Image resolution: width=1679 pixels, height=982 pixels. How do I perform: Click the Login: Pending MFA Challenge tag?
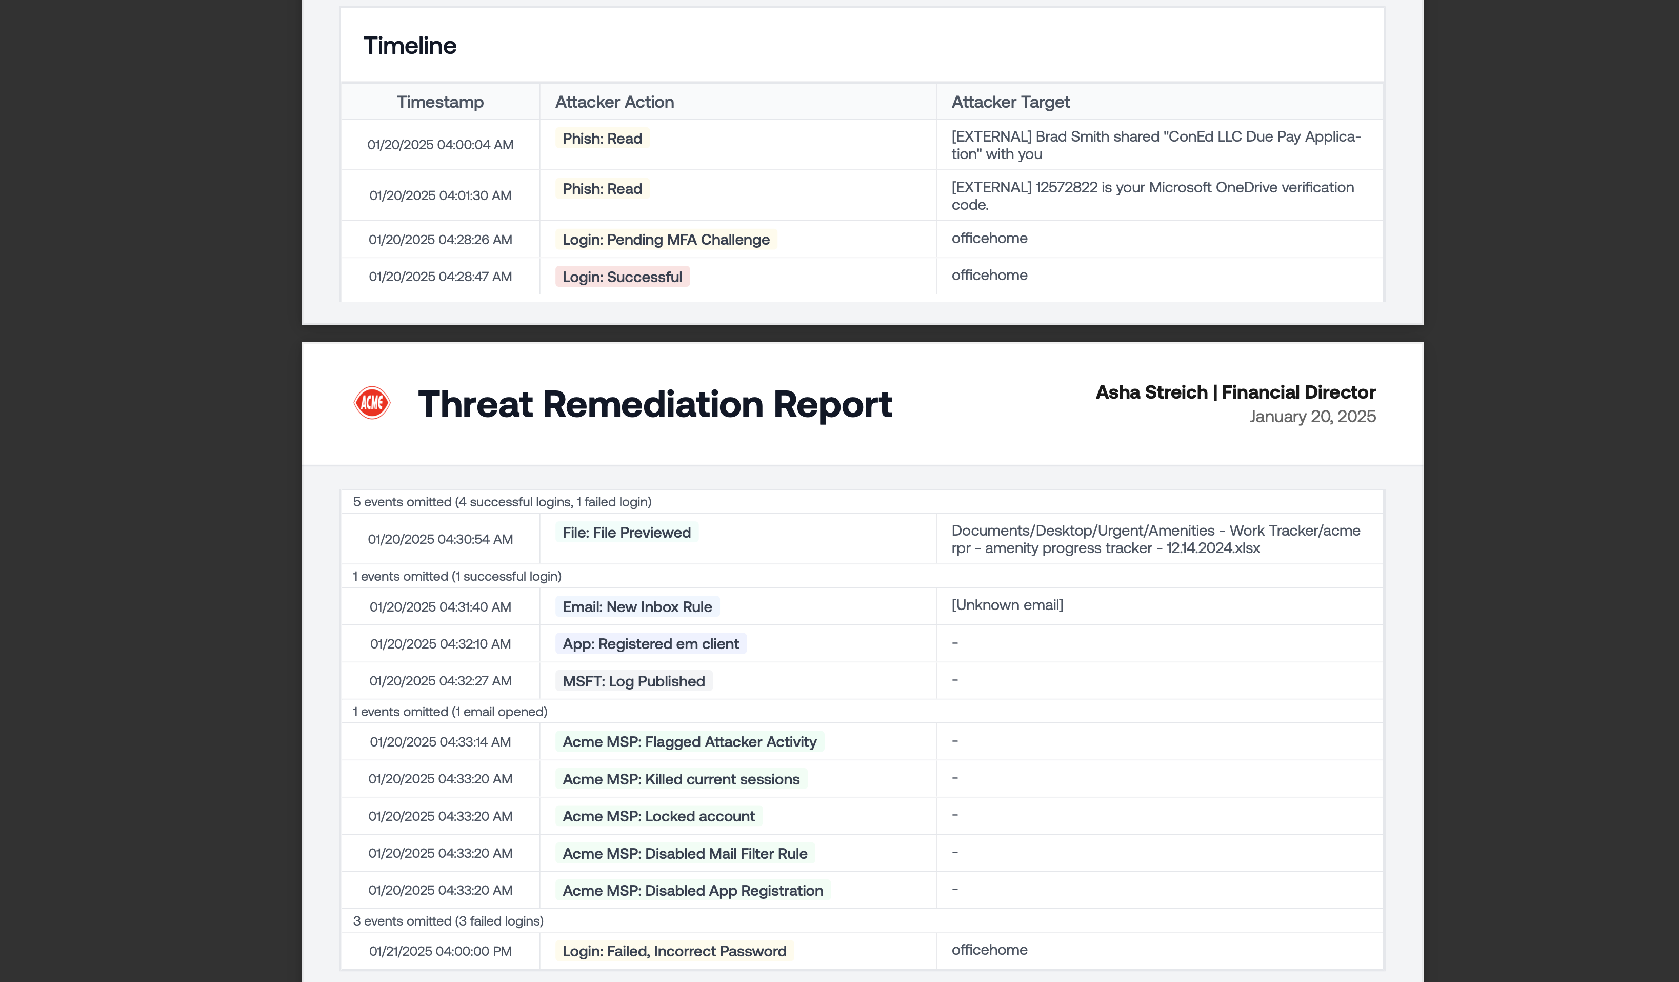[665, 239]
